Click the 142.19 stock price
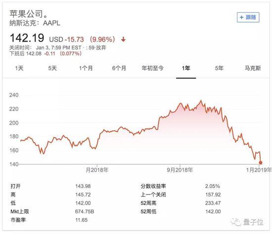 click(27, 38)
